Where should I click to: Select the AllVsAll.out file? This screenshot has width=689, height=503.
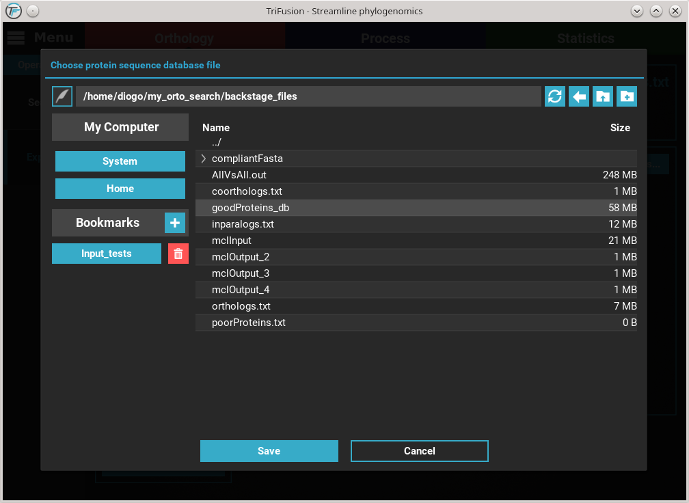[x=416, y=175]
